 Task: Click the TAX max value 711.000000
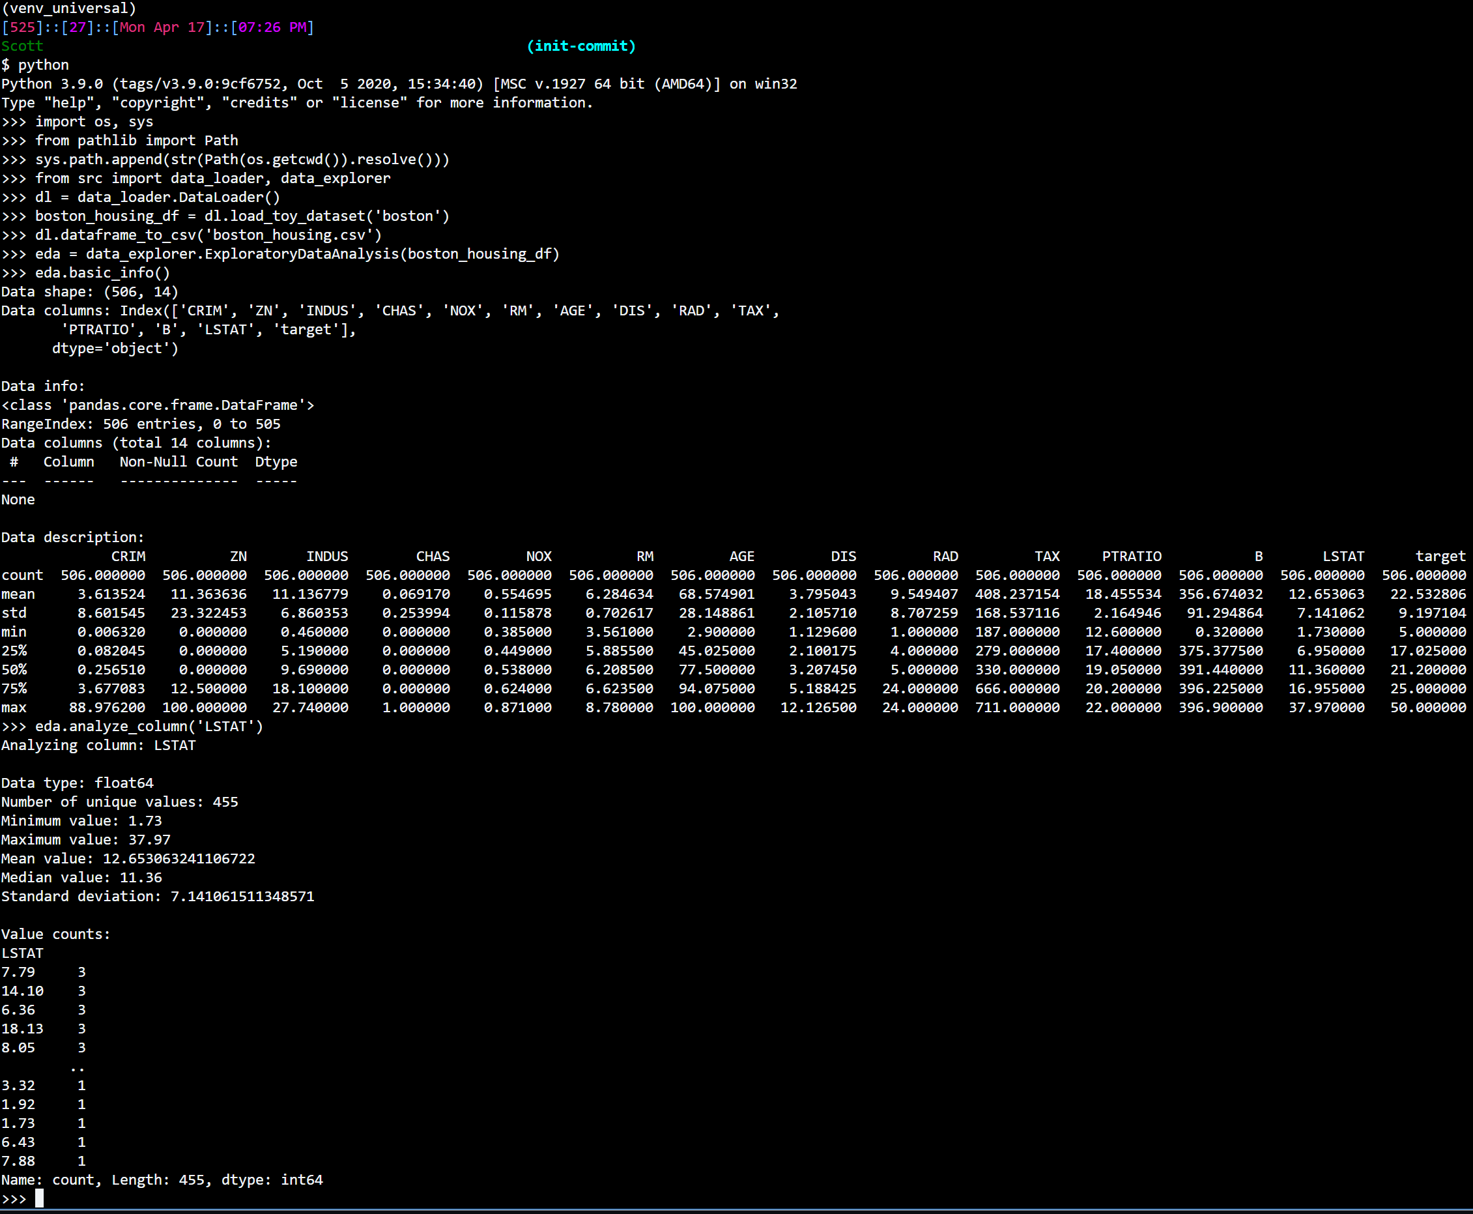click(x=1017, y=707)
